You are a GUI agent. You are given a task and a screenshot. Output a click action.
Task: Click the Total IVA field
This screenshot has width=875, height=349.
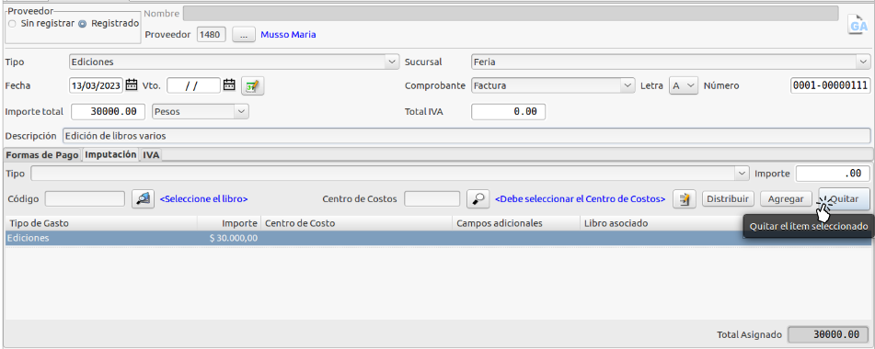point(509,111)
